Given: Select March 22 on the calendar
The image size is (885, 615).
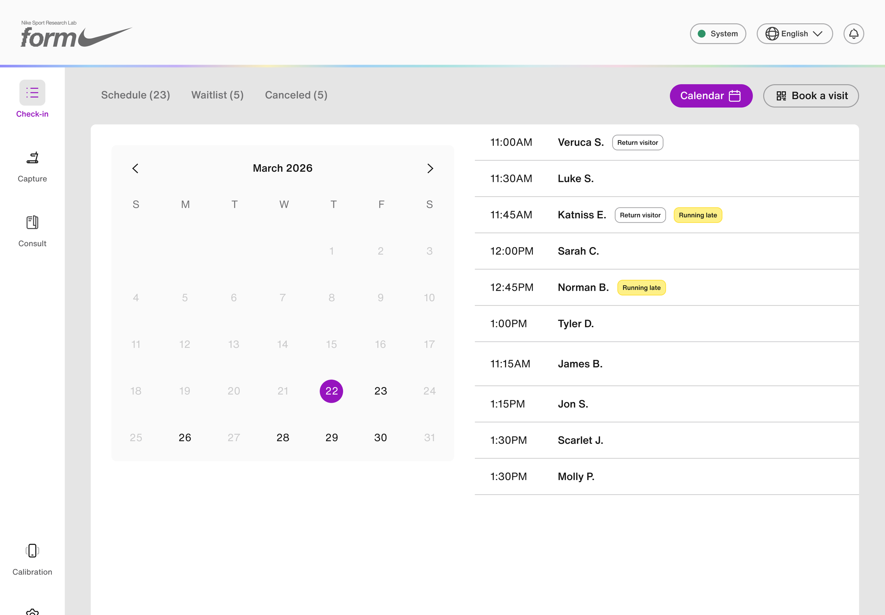Looking at the screenshot, I should (331, 391).
